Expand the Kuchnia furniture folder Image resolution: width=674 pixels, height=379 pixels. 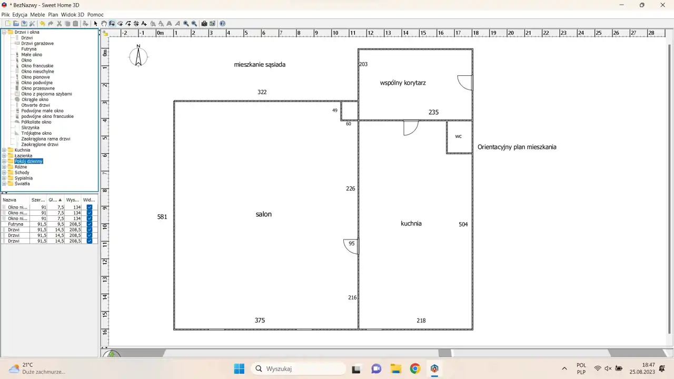[4, 150]
